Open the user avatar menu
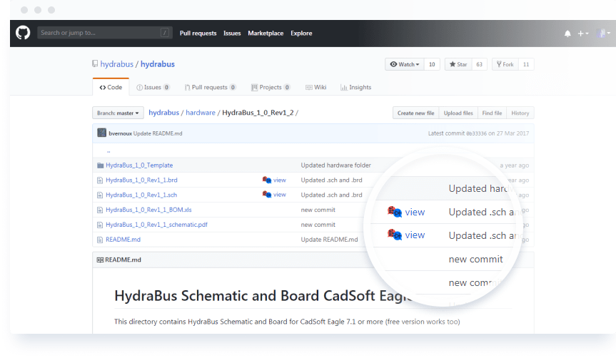616x358 pixels. pyautogui.click(x=603, y=34)
